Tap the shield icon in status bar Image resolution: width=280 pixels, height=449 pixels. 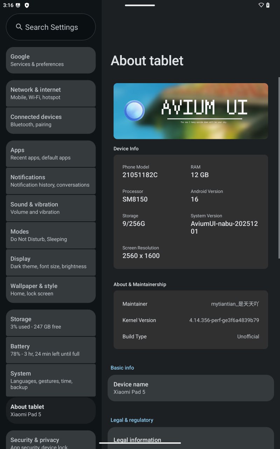point(27,5)
